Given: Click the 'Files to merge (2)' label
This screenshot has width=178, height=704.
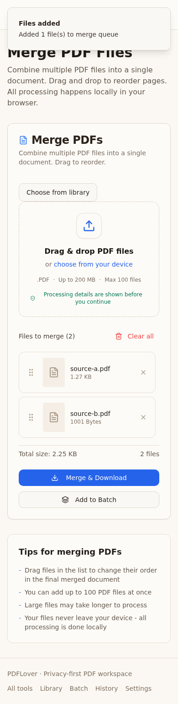Looking at the screenshot, I should pos(47,336).
